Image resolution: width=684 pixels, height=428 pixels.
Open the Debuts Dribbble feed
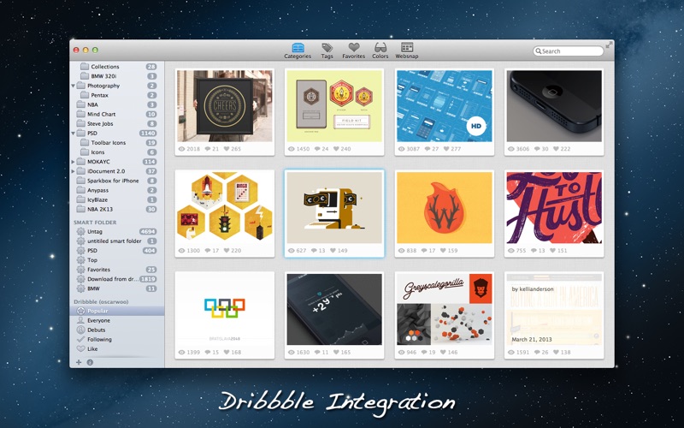[97, 330]
